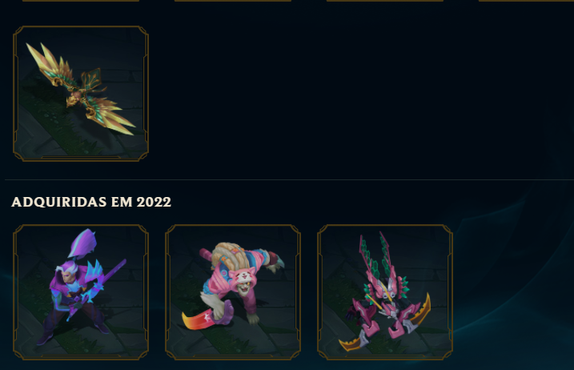Click the Adquiridas em 2022 section heading
Viewport: 574px width, 370px height.
coord(91,202)
